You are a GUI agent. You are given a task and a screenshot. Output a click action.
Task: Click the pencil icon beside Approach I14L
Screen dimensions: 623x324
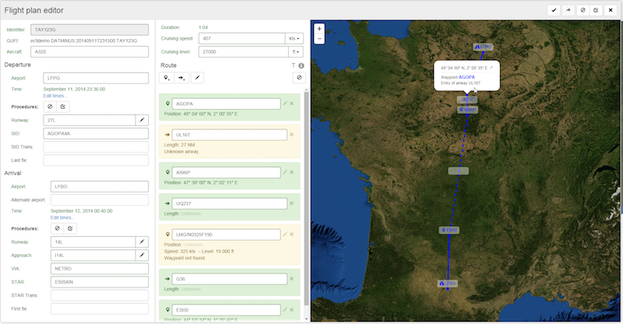click(142, 255)
